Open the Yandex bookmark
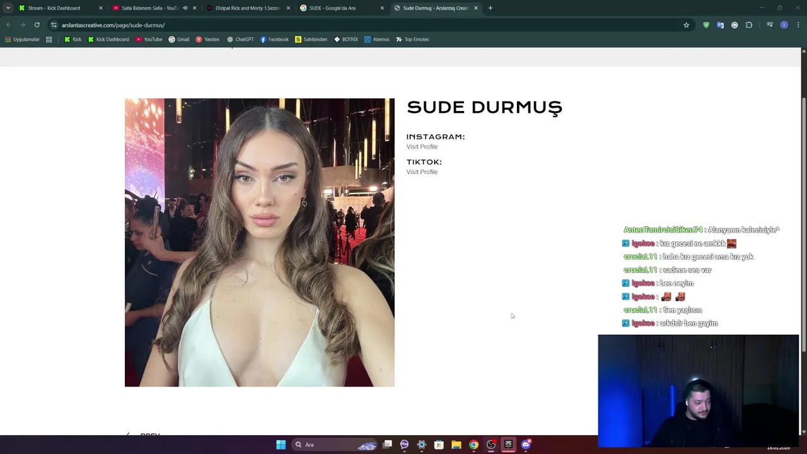 pos(207,39)
